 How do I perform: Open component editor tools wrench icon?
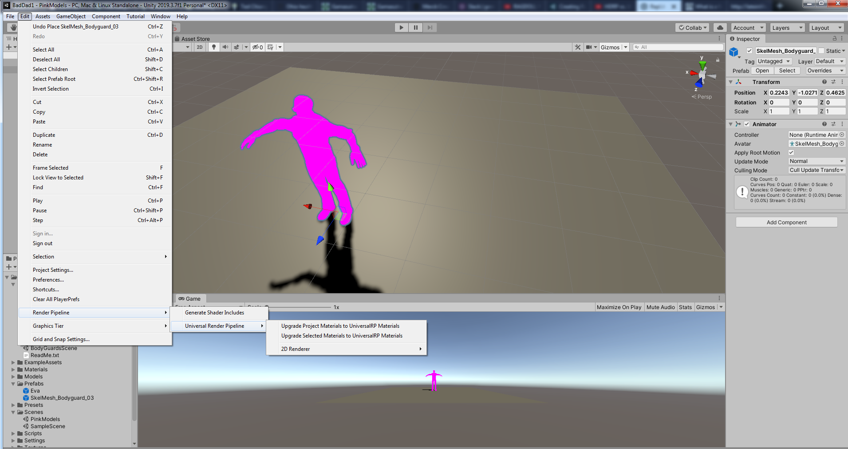click(x=577, y=47)
